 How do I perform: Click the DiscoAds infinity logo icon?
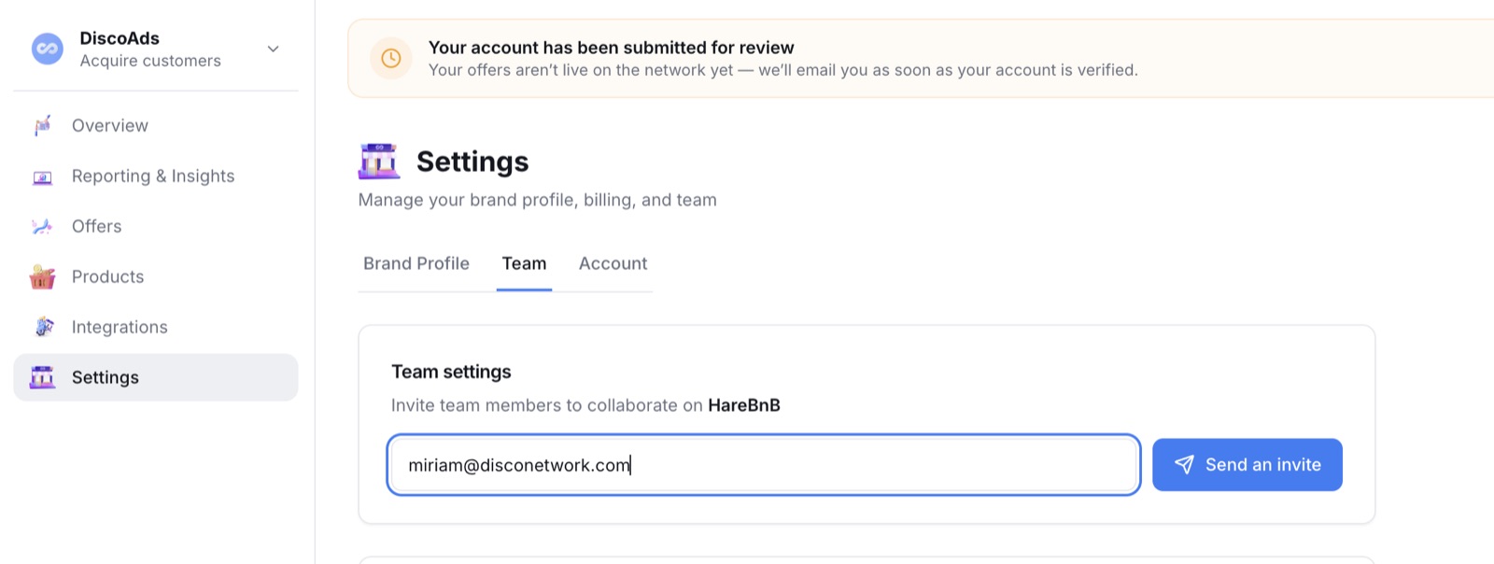(x=48, y=49)
